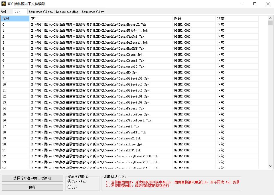This screenshot has height=195, width=274.
Task: Select the zhnpc.Jpk file row
Action: click(x=129, y=144)
